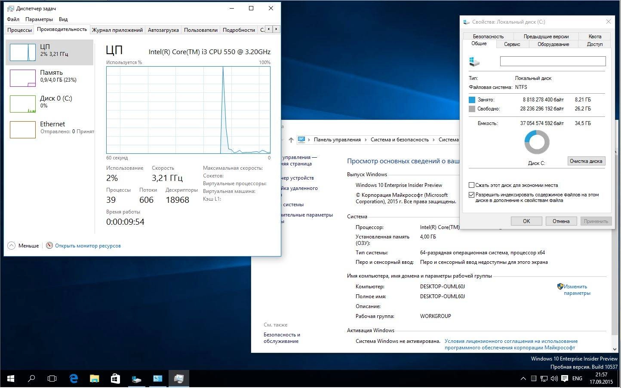
Task: Switch to disk properties taskbar icon
Action: coord(136,379)
